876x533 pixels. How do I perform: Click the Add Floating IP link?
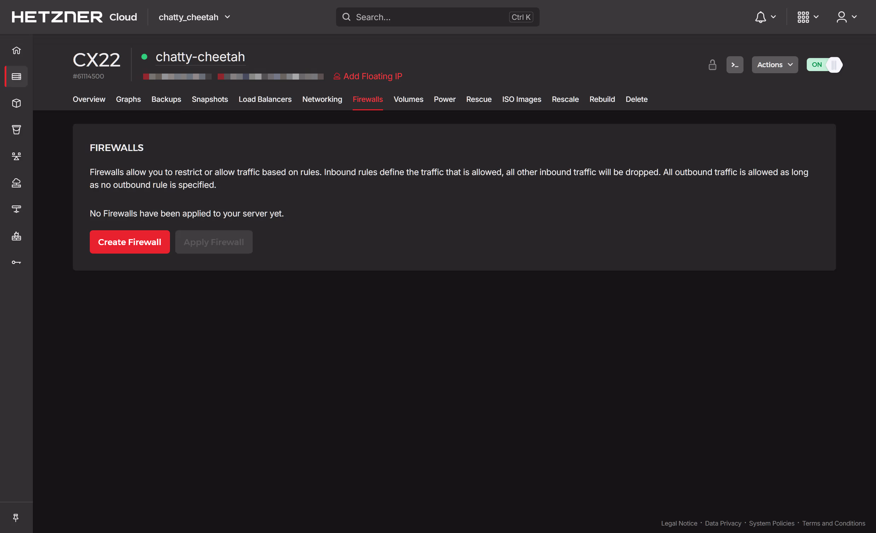pos(368,76)
